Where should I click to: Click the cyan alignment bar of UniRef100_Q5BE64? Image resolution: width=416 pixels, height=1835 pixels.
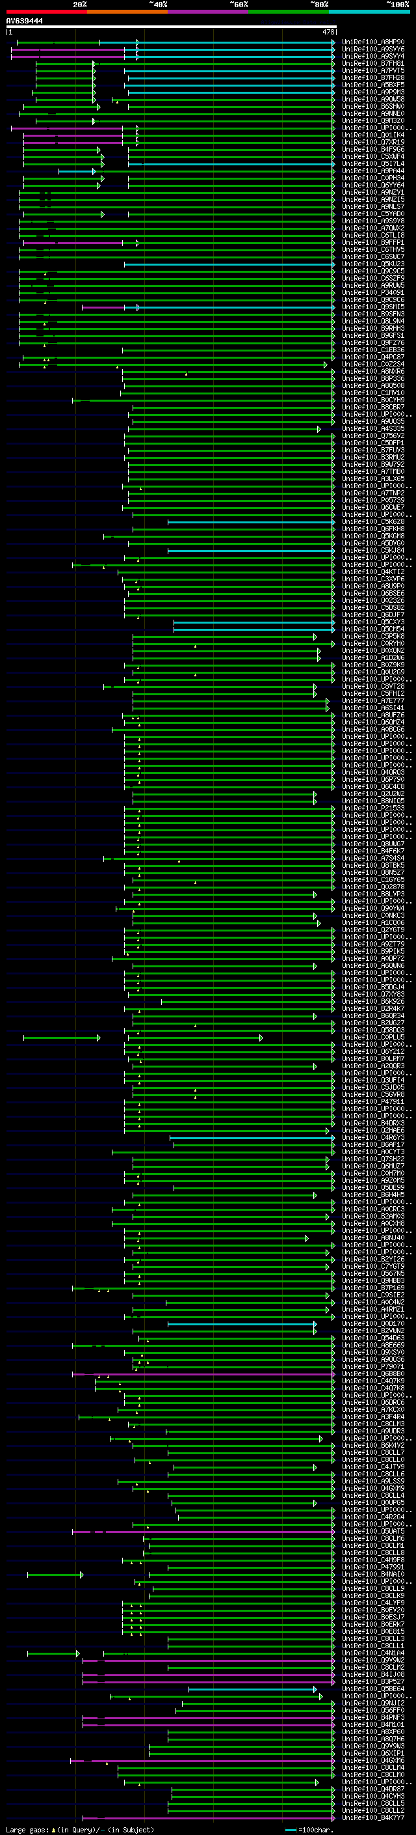point(252,1689)
